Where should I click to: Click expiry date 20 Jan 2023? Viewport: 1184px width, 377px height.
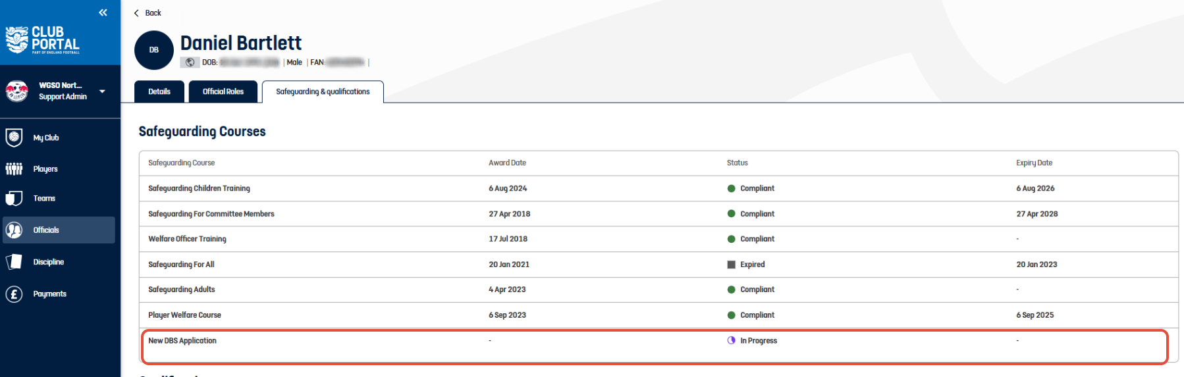coord(1036,264)
